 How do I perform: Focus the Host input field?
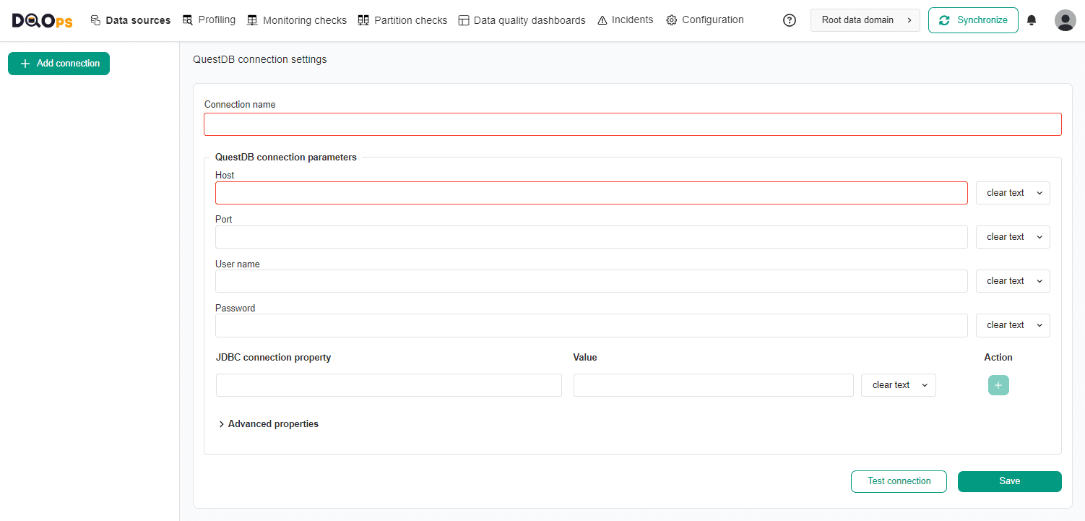[x=592, y=193]
